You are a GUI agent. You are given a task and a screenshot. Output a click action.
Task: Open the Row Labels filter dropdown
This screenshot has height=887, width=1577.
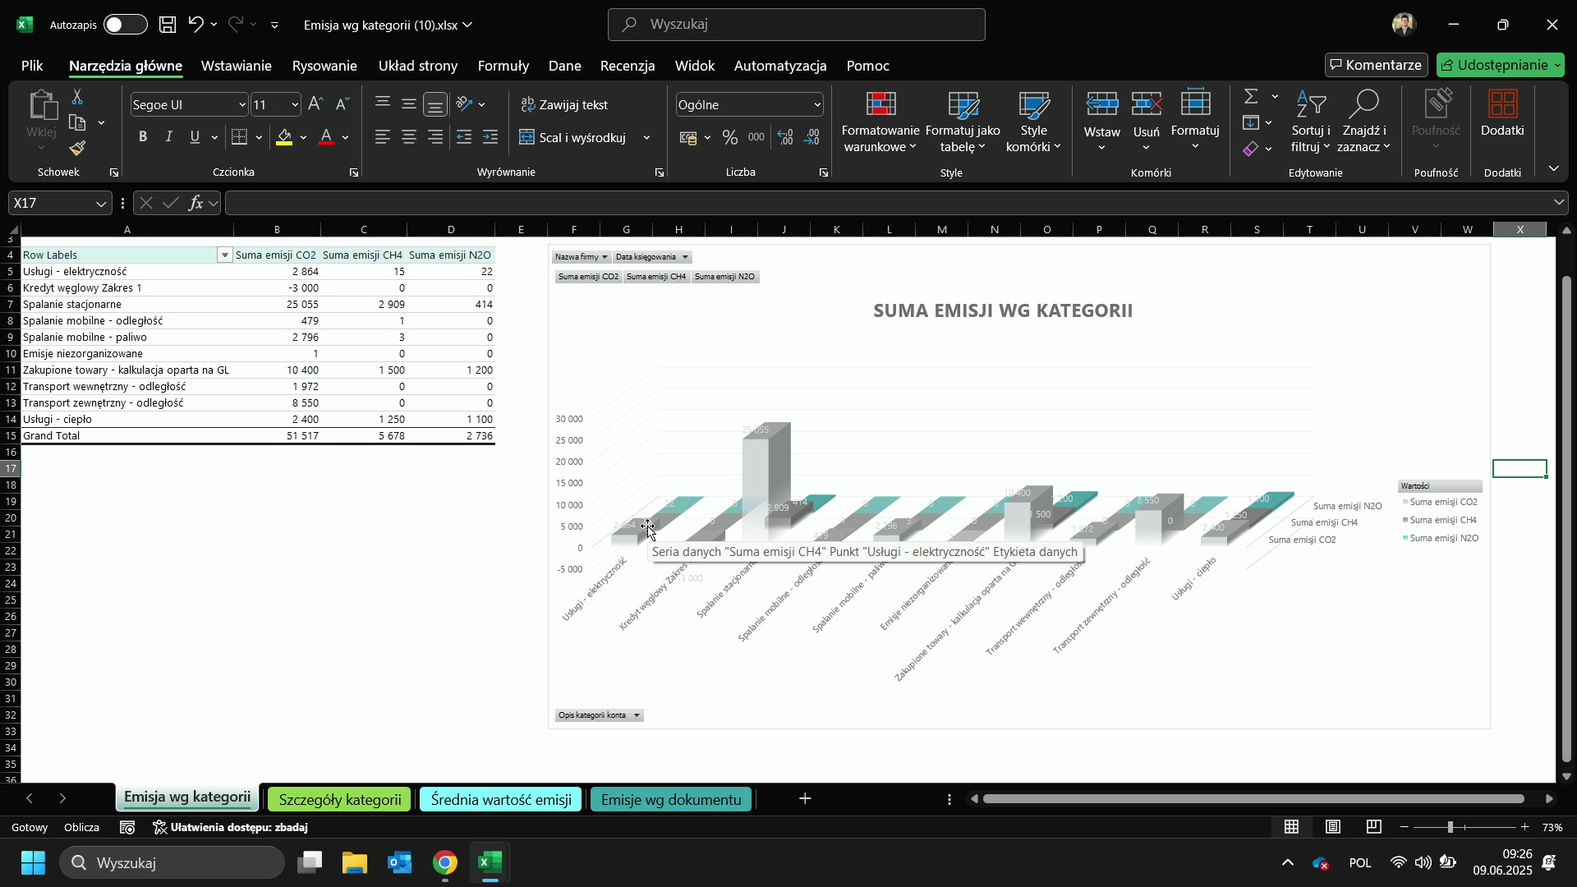click(x=225, y=255)
